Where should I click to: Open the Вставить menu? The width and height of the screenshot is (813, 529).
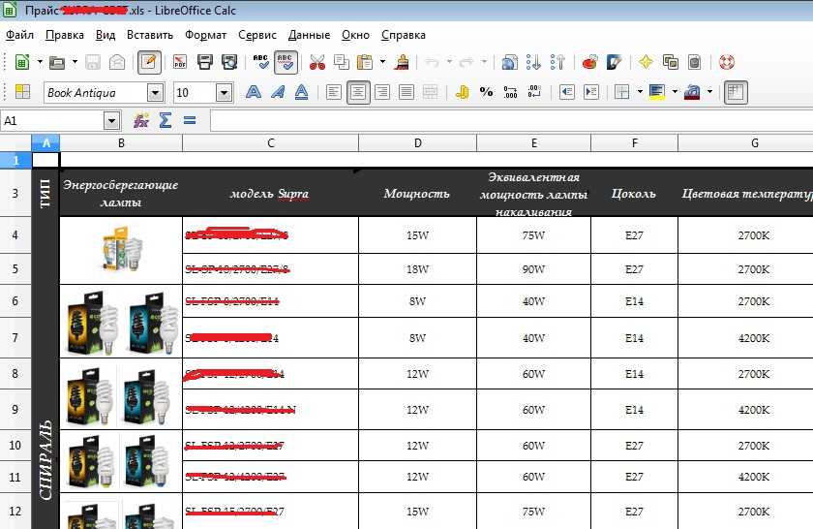(x=150, y=35)
